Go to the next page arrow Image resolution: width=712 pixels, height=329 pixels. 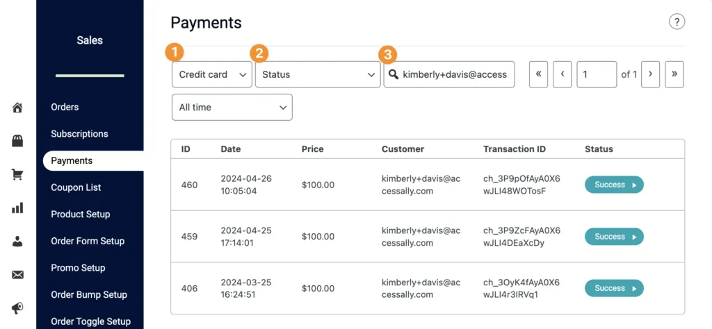point(650,74)
